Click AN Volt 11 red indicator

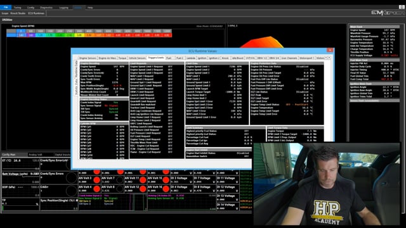(143, 180)
